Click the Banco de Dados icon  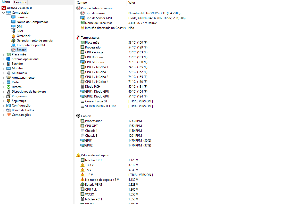8,110
